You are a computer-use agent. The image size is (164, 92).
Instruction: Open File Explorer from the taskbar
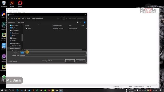(x=57, y=90)
